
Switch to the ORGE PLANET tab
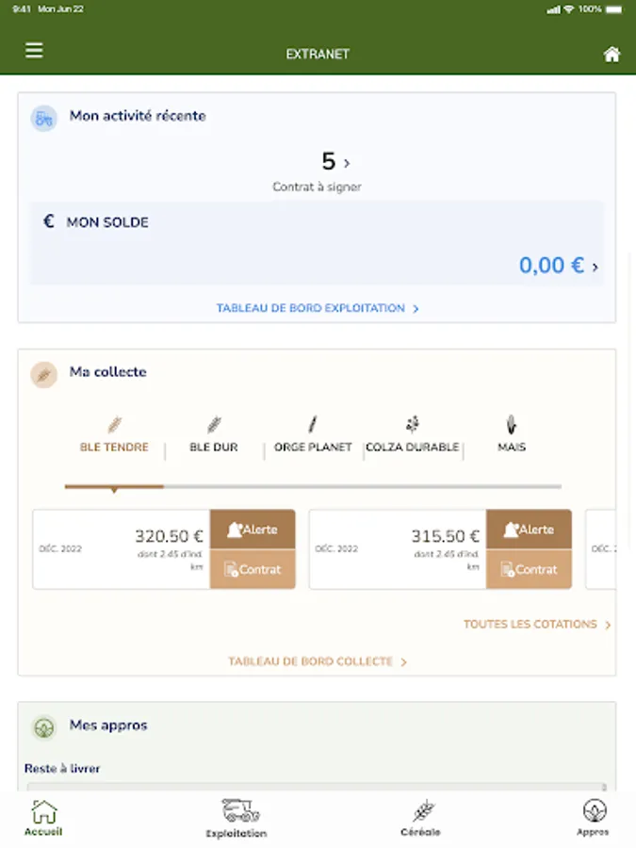[x=313, y=436]
